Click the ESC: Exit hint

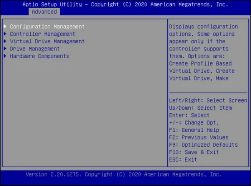click(183, 160)
